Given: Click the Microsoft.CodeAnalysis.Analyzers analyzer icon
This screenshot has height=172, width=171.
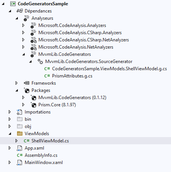Looking at the screenshot, I should click(x=33, y=25).
